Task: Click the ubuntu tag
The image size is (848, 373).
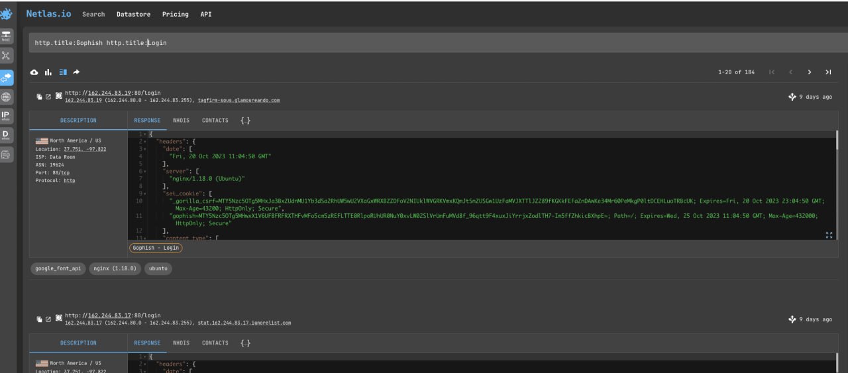Action: [x=158, y=268]
